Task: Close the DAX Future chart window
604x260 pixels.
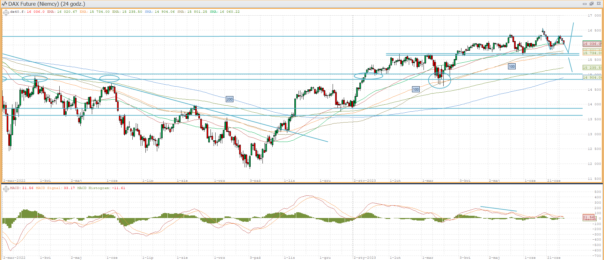Action: [599, 4]
